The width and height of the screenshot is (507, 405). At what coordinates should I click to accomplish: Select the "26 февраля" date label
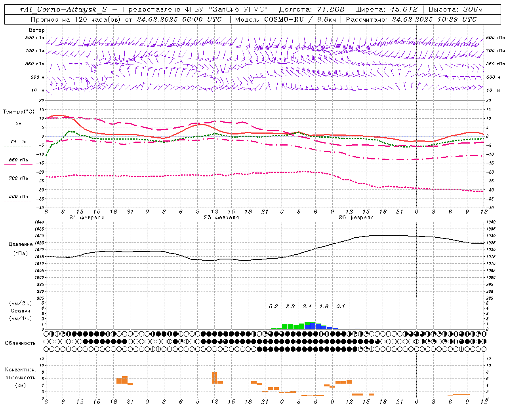click(x=356, y=218)
